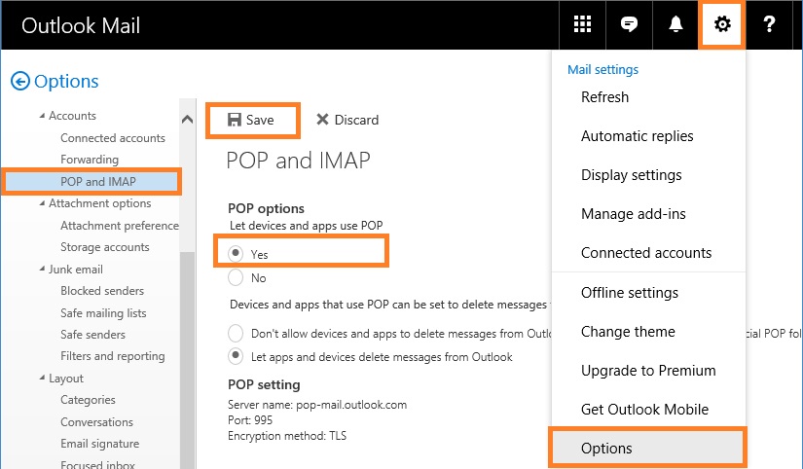Choose Refresh from Mail settings menu

[x=604, y=96]
